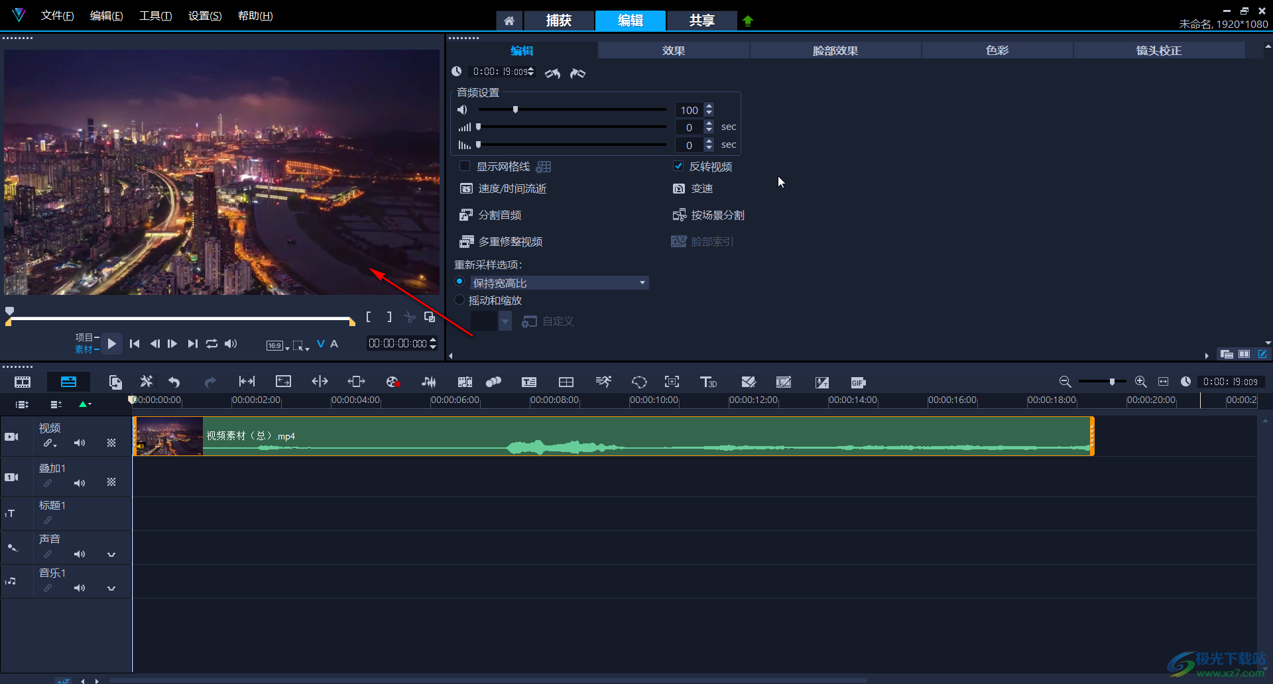Increase volume with the up stepper arrow
Screen dimensions: 1273x684
tap(709, 106)
